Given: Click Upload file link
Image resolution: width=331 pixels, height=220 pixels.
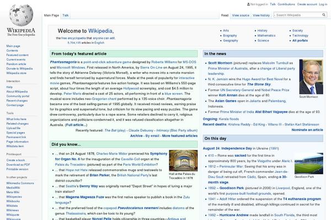Looking at the screenshot, I should [13, 128].
